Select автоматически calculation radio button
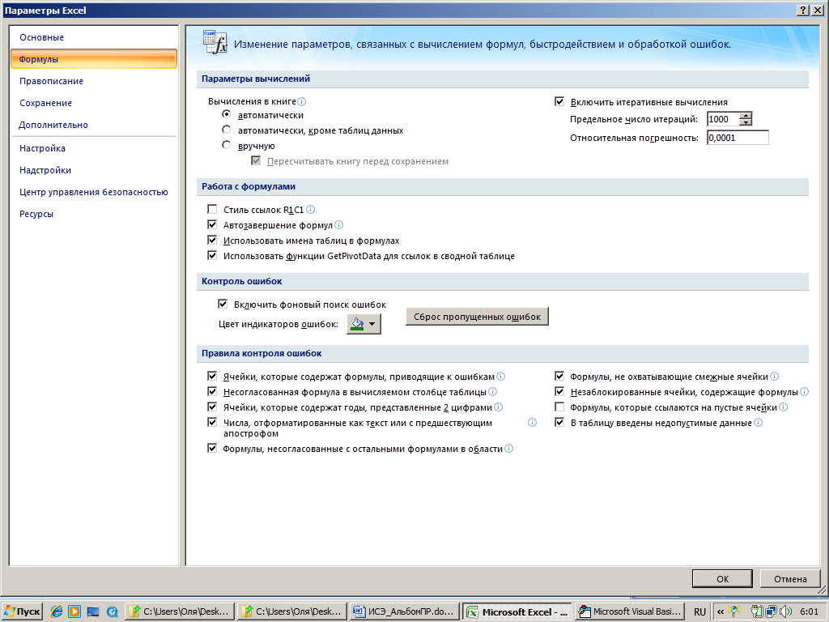 click(x=227, y=114)
